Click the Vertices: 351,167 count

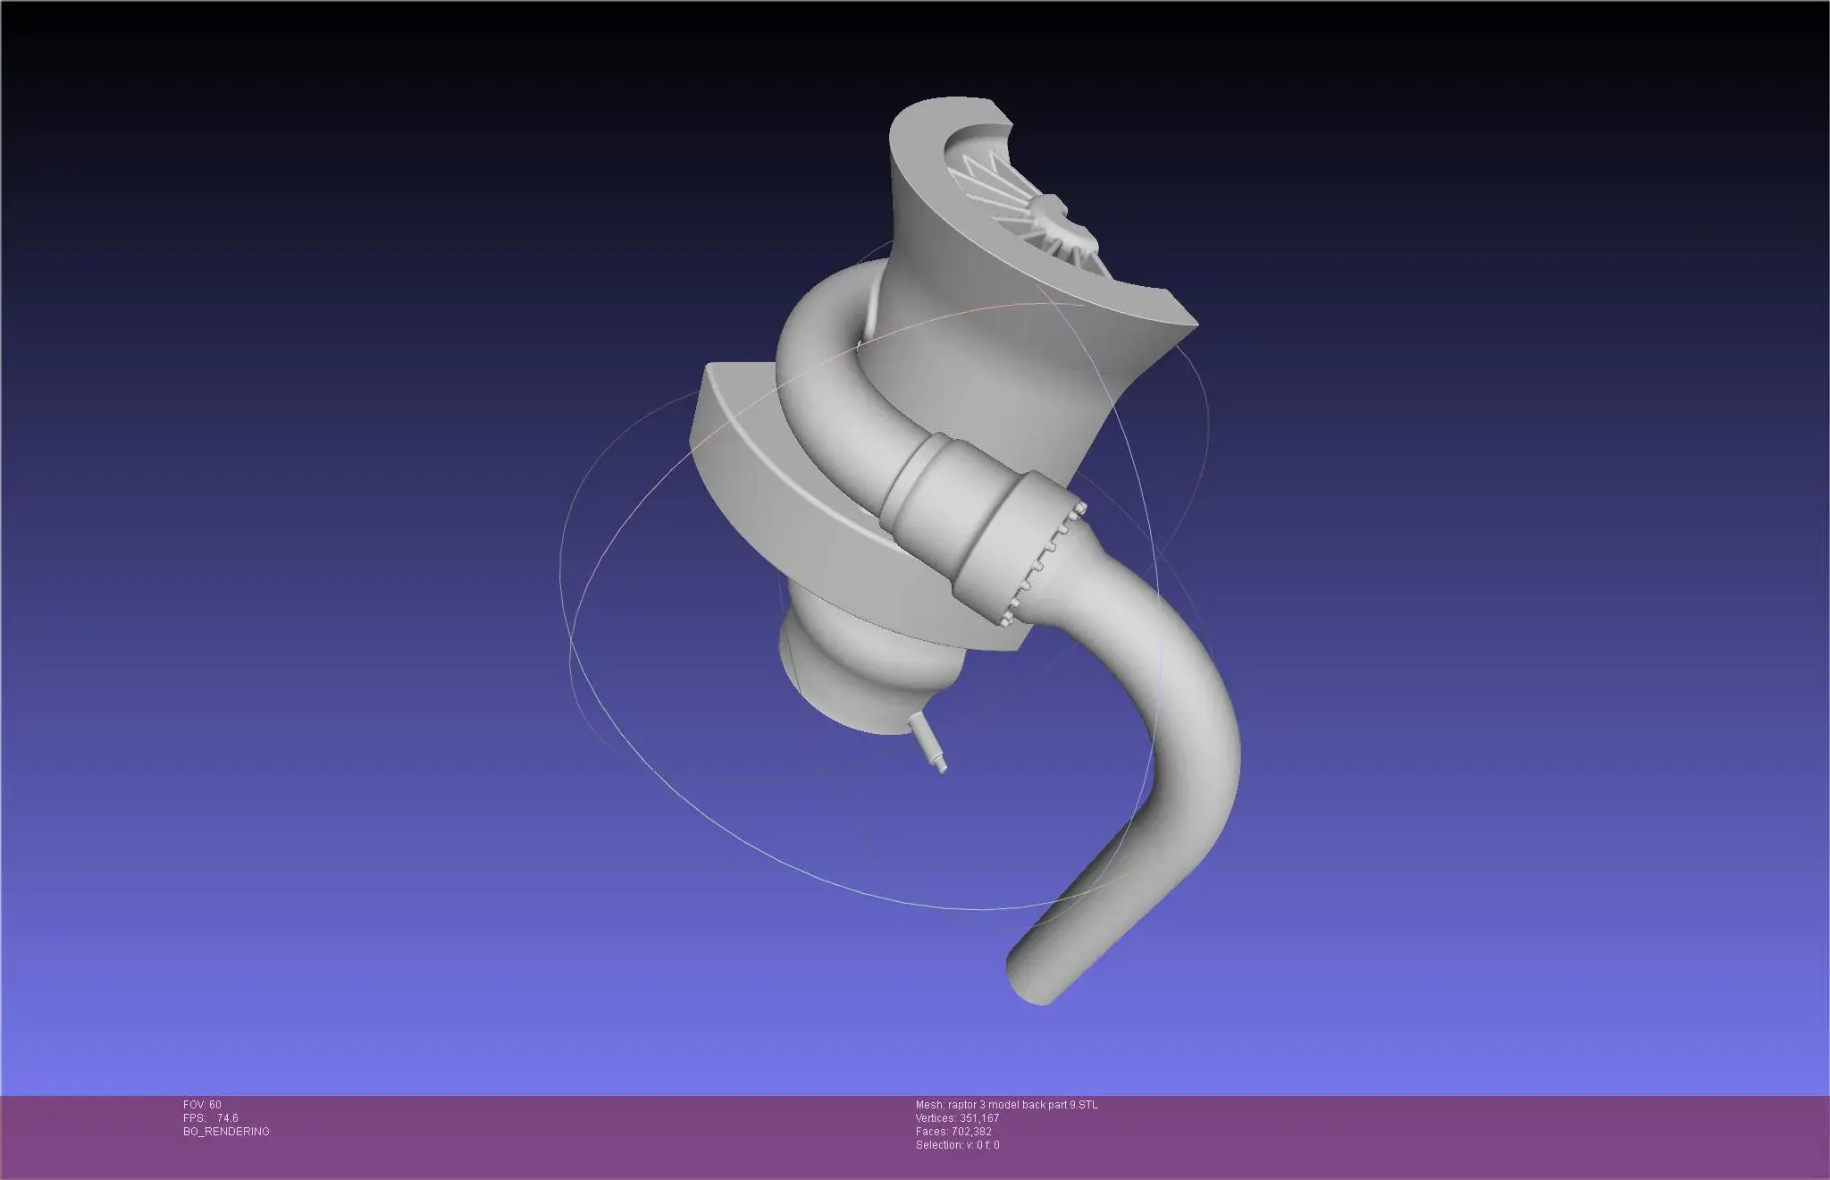[957, 1118]
